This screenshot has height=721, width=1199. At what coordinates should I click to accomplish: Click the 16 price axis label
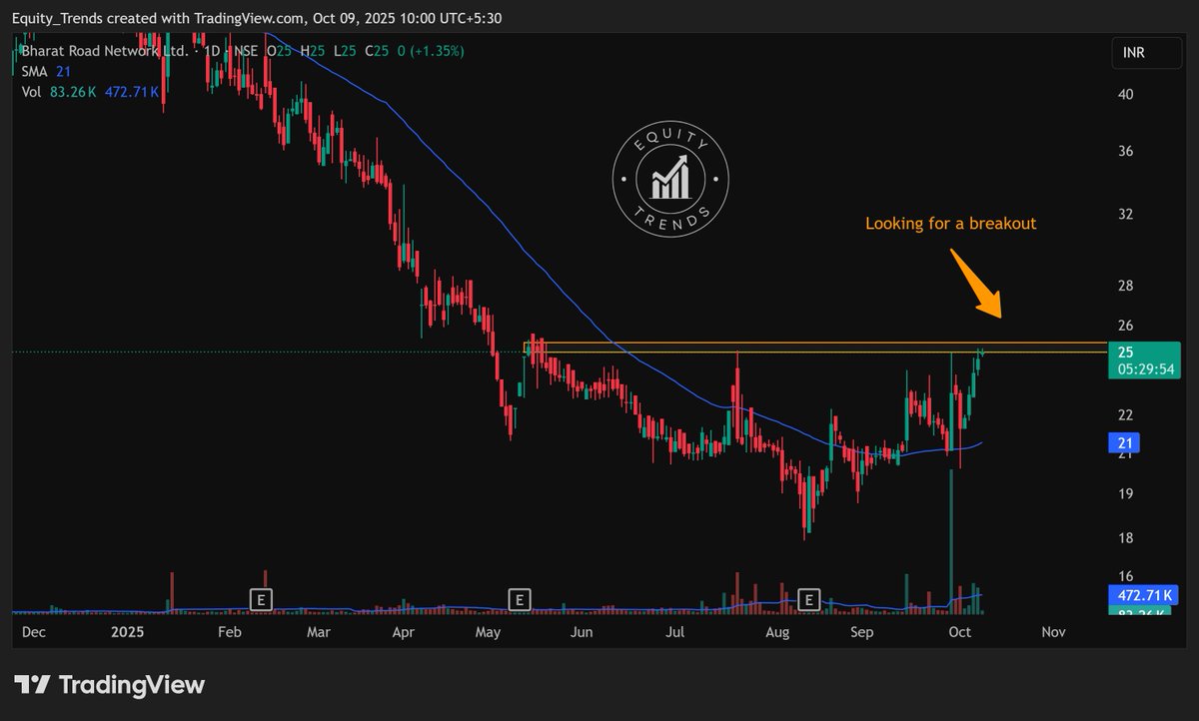point(1125,576)
